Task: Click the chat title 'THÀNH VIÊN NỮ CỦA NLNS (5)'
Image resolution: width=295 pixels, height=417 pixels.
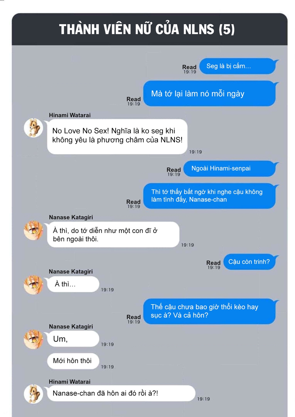Action: (147, 29)
